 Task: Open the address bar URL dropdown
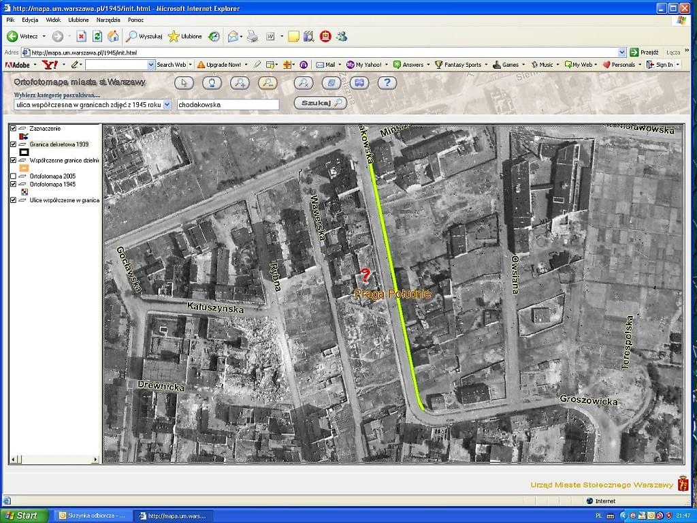pos(621,52)
